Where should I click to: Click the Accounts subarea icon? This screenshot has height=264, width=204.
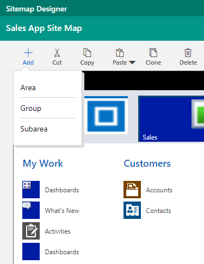click(x=132, y=190)
